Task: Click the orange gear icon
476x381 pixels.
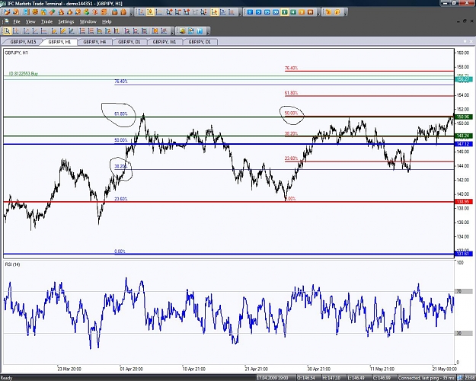Action: [35, 12]
